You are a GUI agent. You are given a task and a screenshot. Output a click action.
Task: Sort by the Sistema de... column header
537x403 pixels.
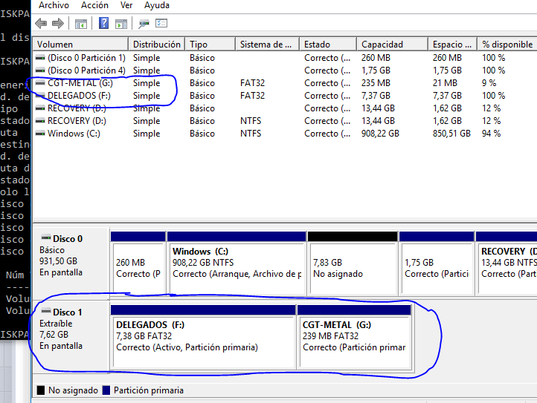[x=268, y=45]
